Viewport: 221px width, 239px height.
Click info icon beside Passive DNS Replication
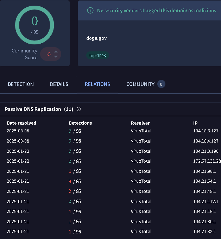[x=78, y=109]
